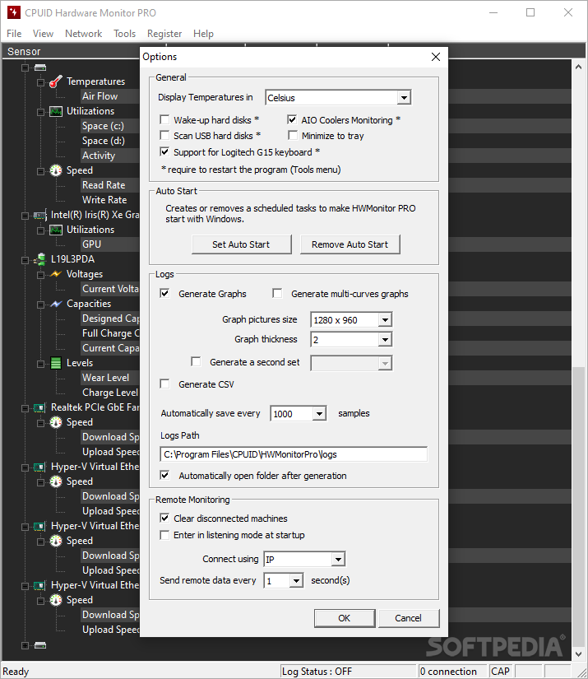Click Cancel to discard option changes
The height and width of the screenshot is (679, 588).
(x=408, y=618)
